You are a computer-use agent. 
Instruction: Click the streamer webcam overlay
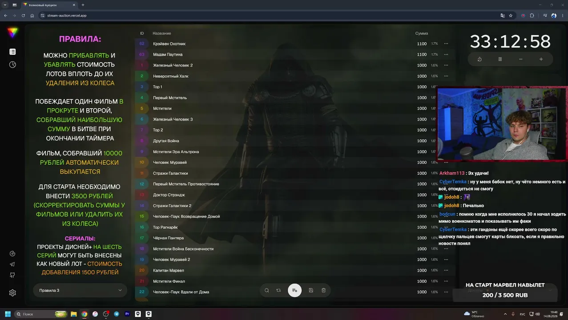pyautogui.click(x=503, y=123)
